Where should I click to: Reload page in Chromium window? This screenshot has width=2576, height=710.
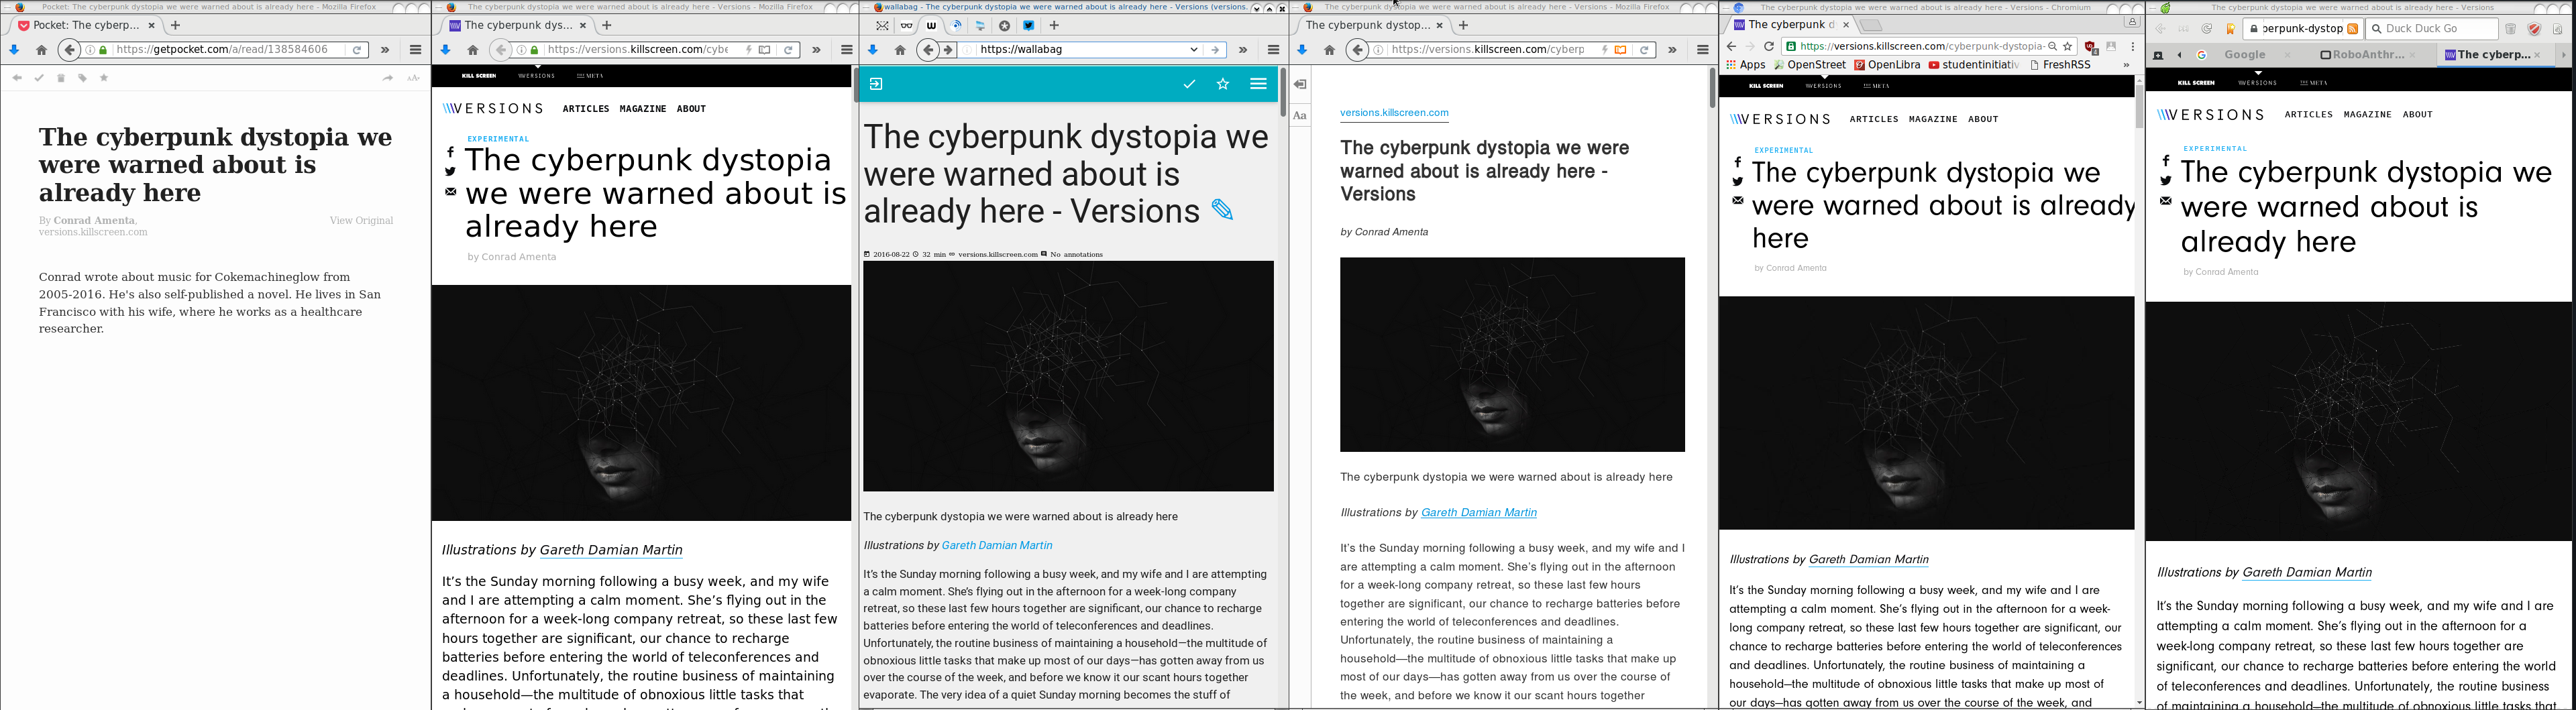coord(1769,47)
